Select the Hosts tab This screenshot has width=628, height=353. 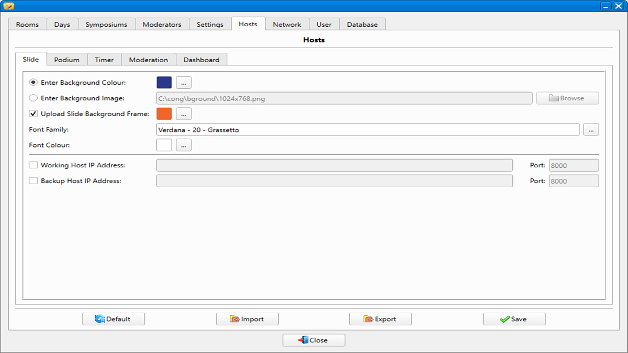[248, 24]
